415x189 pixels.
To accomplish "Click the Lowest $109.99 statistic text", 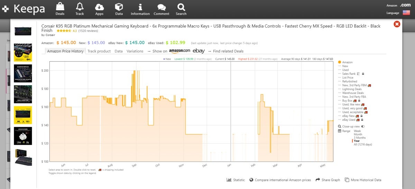I will point(184,59).
